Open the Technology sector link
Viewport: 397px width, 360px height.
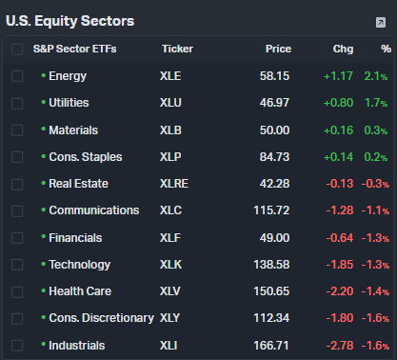tap(80, 265)
